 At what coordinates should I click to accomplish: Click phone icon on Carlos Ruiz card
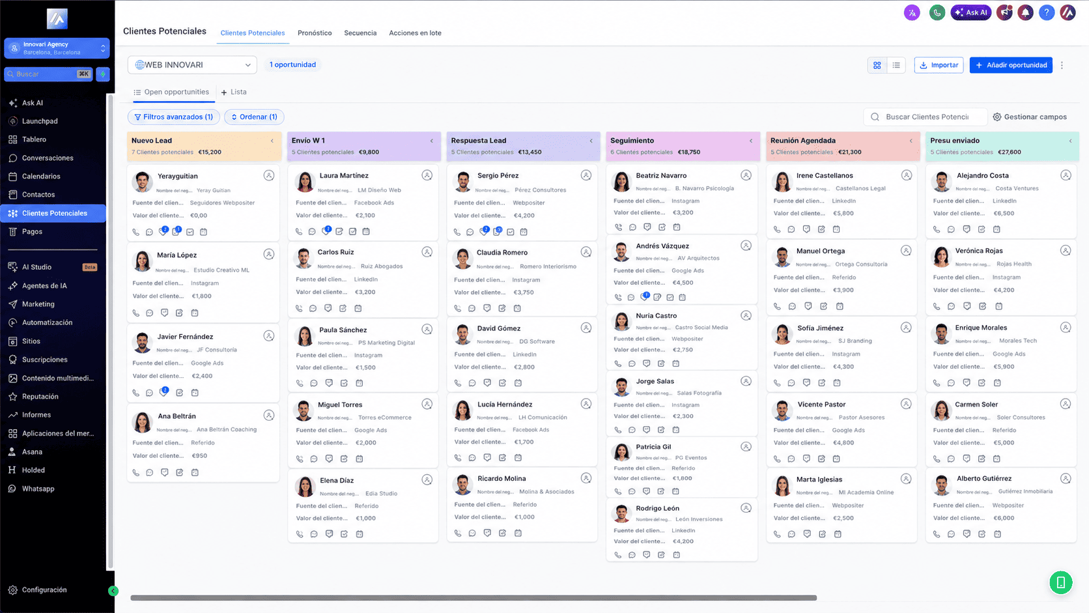coord(299,308)
